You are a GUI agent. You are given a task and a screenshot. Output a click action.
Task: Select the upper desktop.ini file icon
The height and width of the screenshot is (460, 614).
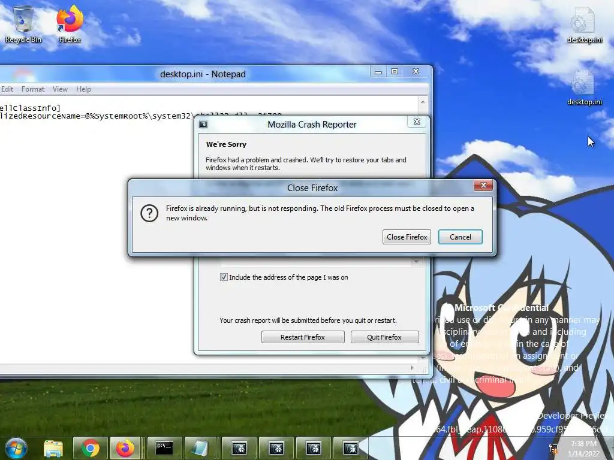pyautogui.click(x=584, y=25)
